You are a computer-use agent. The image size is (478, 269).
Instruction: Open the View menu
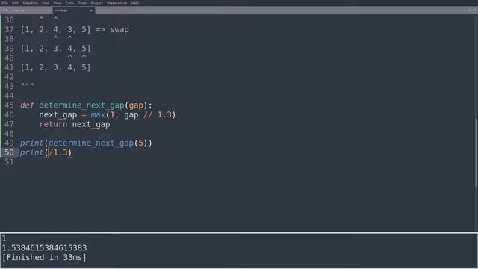[58, 3]
